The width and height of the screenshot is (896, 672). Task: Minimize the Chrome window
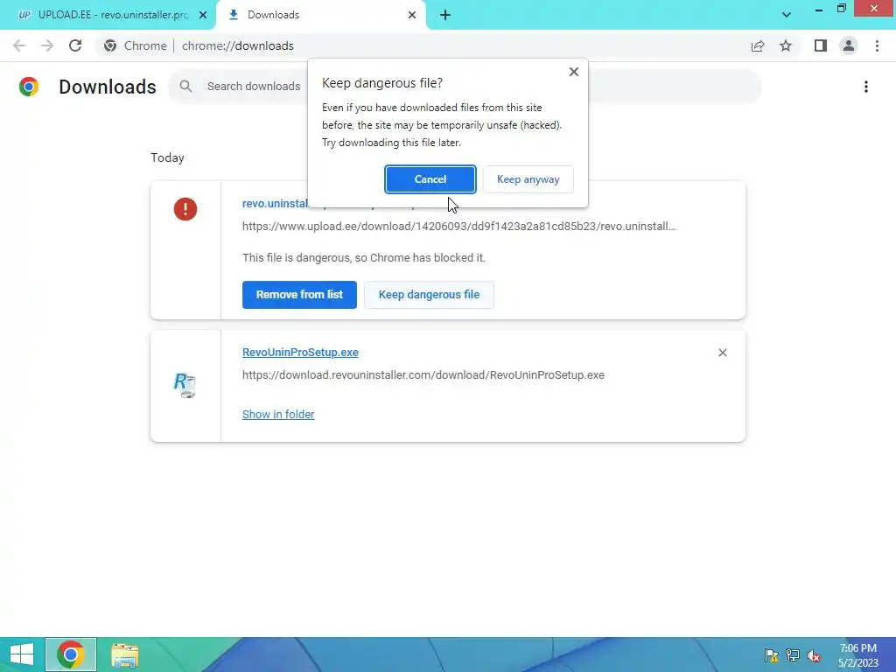[x=819, y=9]
